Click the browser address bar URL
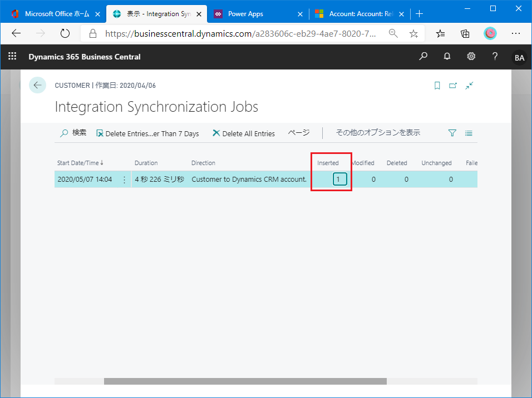This screenshot has width=532, height=398. 240,33
